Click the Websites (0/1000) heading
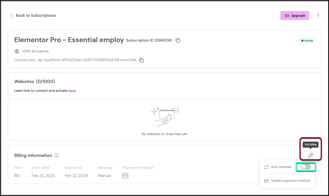The height and width of the screenshot is (196, 329). (35, 81)
